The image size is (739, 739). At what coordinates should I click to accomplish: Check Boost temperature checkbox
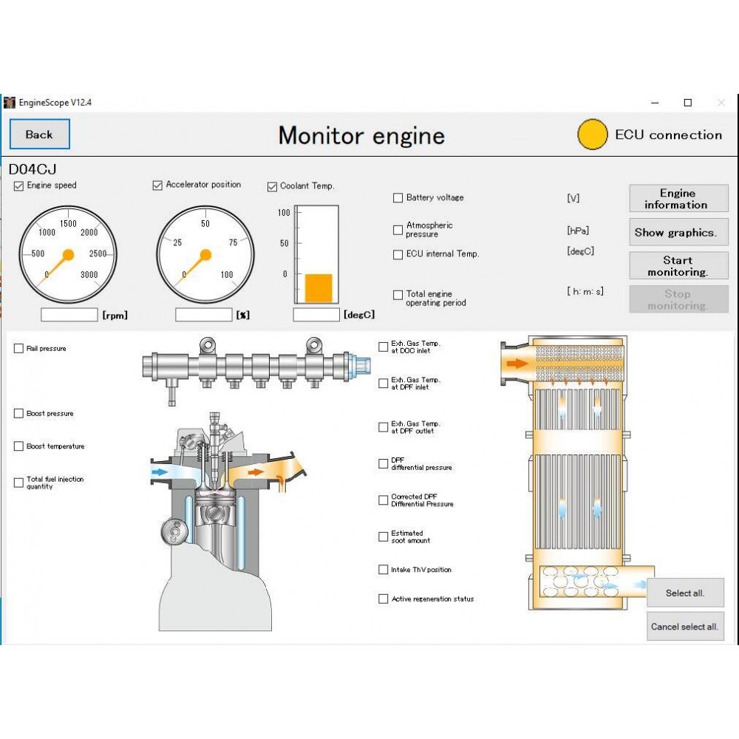coord(19,446)
